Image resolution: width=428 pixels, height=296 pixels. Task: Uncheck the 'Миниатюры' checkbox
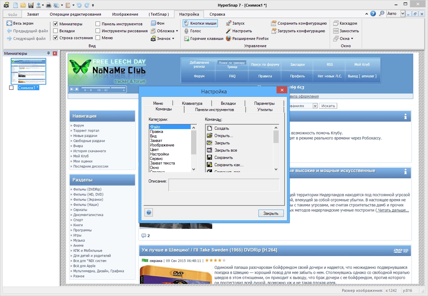pos(56,24)
